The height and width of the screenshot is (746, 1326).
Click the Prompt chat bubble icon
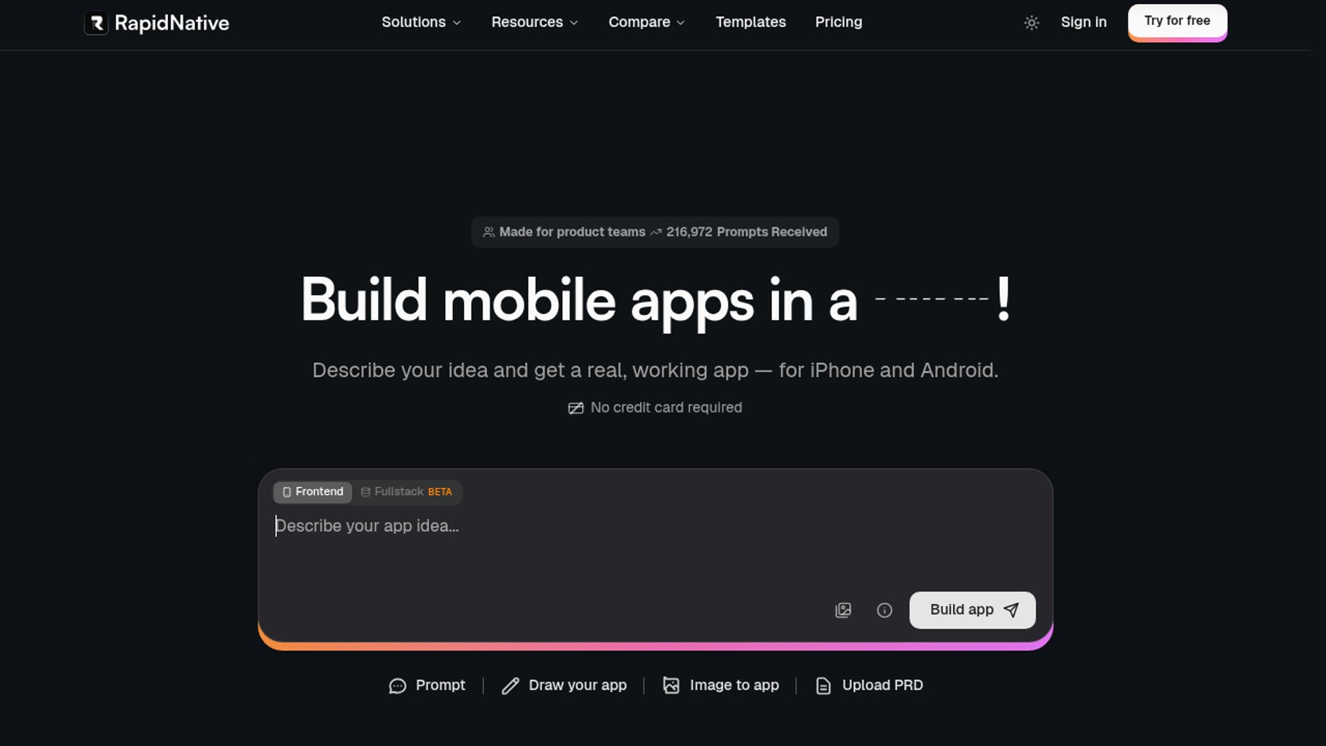(397, 686)
